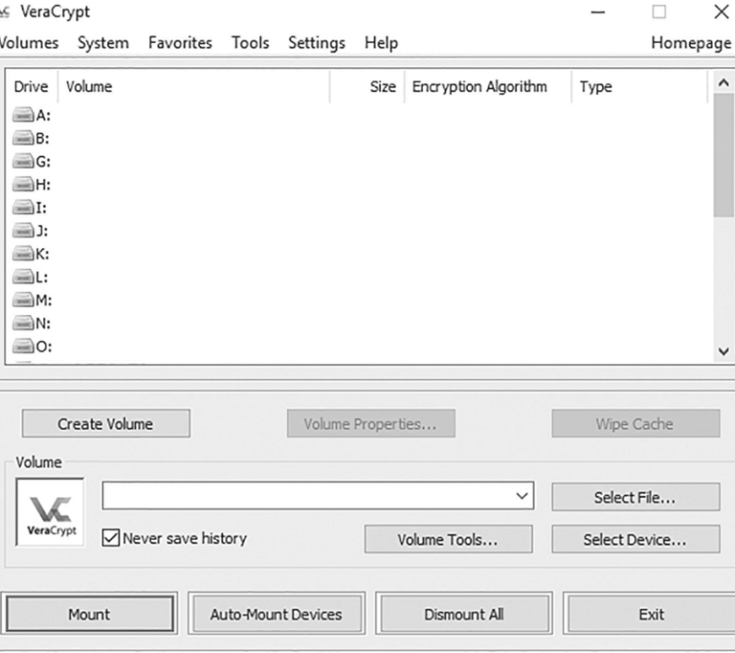Open the Volumes menu
This screenshot has width=735, height=653.
[x=28, y=43]
